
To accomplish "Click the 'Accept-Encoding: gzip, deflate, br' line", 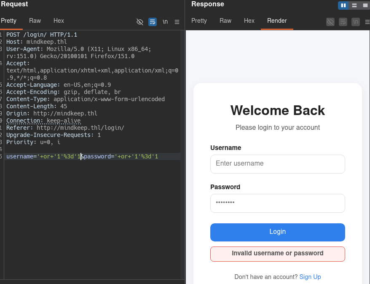I will (x=64, y=92).
